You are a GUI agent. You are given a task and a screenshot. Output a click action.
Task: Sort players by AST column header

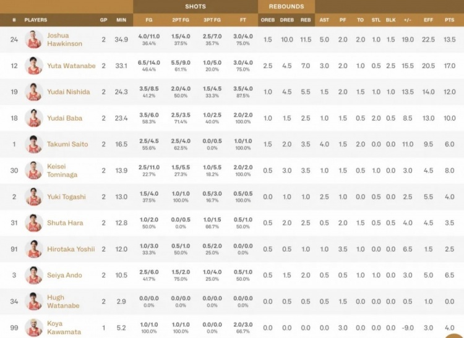click(324, 20)
